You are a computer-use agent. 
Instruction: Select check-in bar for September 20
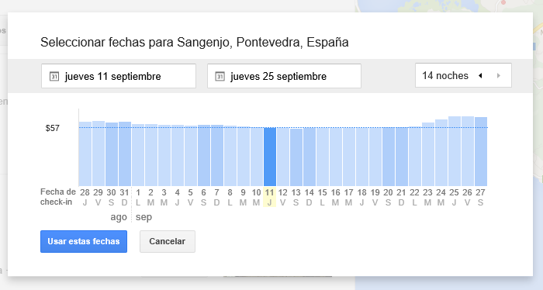[x=389, y=157]
